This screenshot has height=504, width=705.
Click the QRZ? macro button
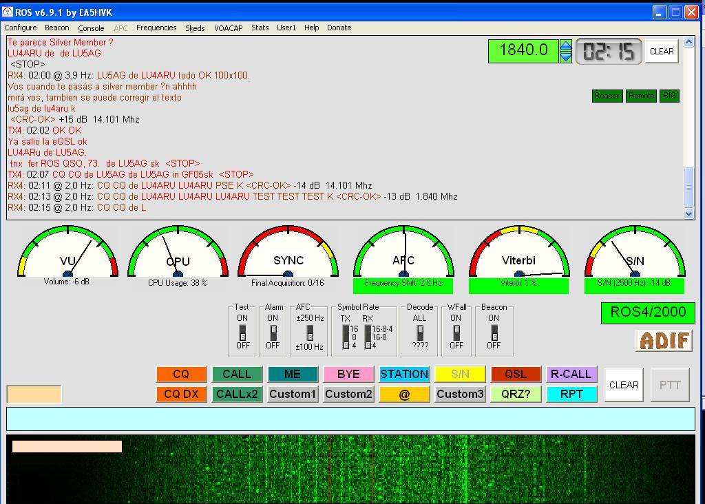516,395
